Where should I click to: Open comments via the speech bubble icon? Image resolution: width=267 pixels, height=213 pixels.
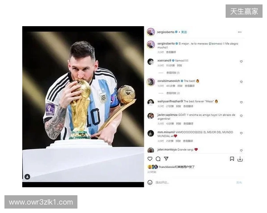coord(158,159)
